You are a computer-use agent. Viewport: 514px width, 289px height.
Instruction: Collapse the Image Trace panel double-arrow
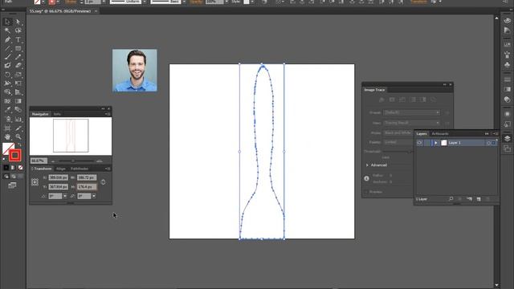coord(444,84)
